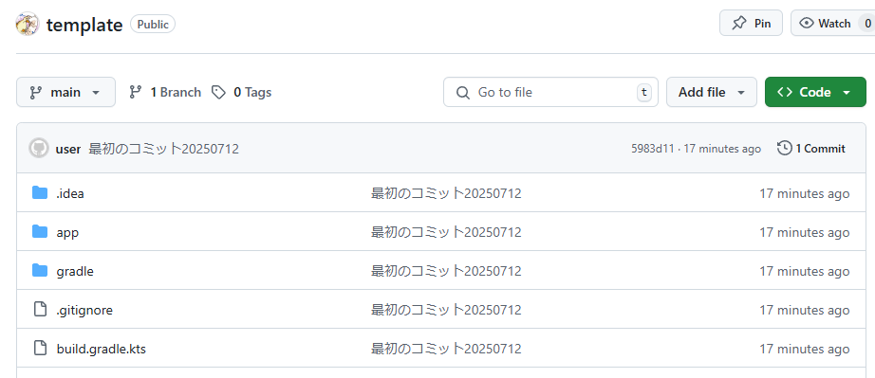The image size is (875, 378).
Task: Open the green Code dropdown
Action: (x=815, y=92)
